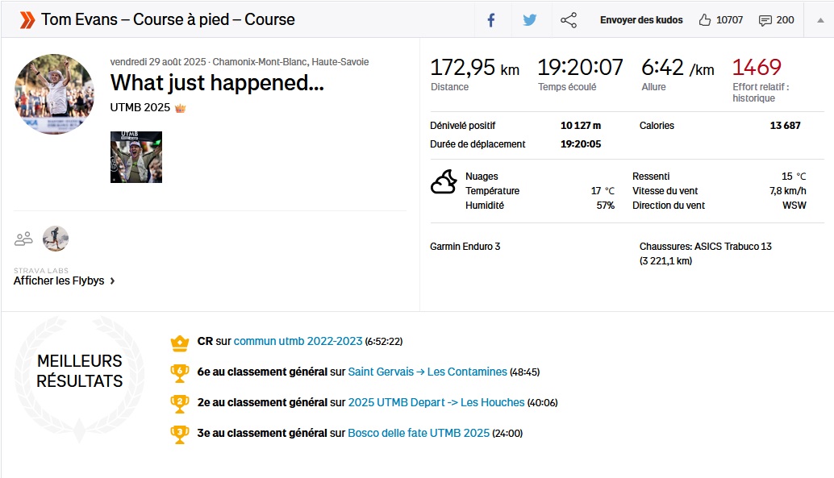Click the cloudy weather icon
The image size is (834, 478).
[x=444, y=183]
